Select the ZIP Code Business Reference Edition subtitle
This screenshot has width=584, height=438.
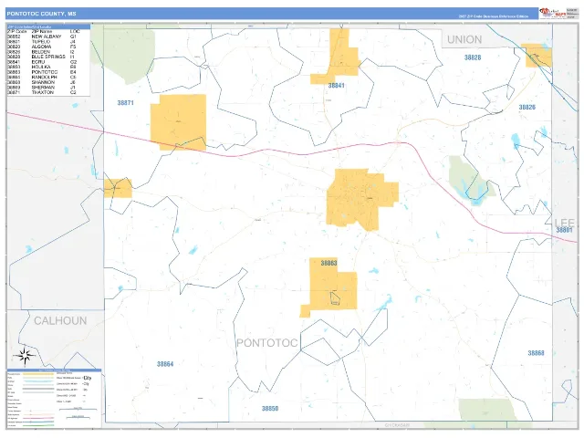point(493,16)
